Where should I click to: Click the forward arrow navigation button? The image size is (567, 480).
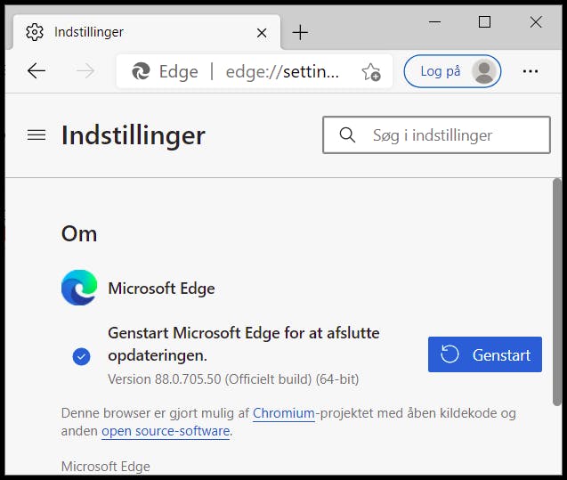click(85, 71)
